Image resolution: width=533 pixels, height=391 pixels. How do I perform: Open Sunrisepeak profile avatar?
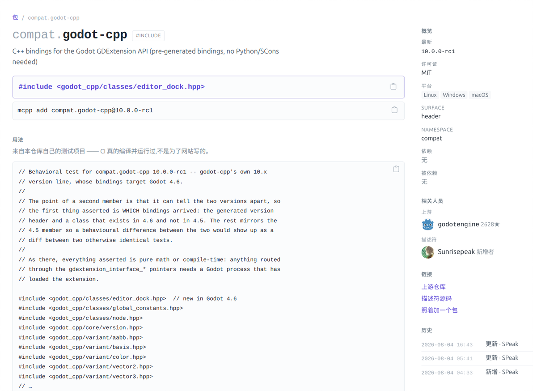(x=427, y=252)
